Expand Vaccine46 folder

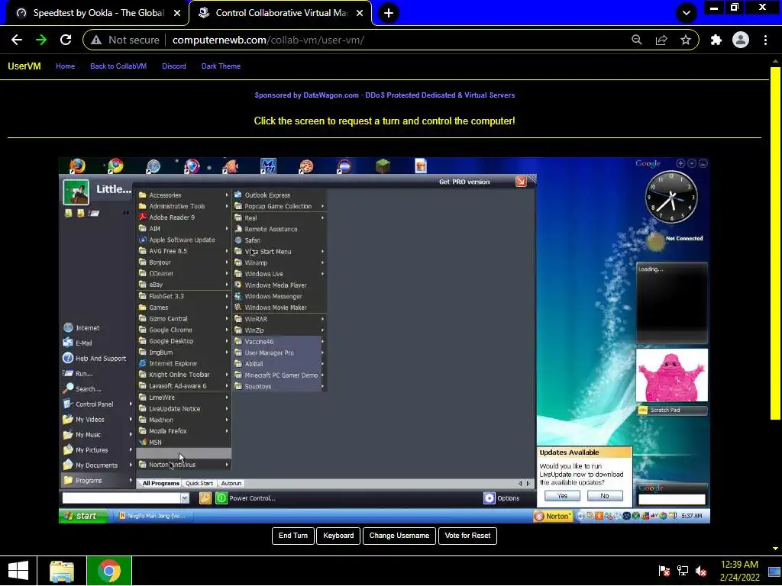pos(280,341)
